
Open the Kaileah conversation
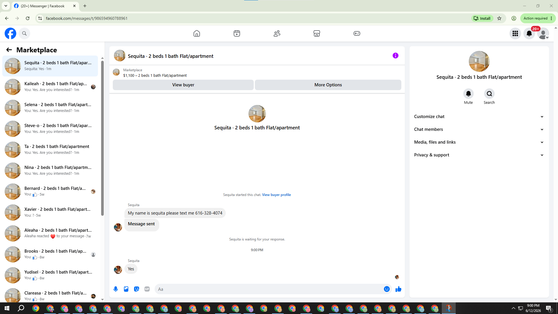click(50, 87)
